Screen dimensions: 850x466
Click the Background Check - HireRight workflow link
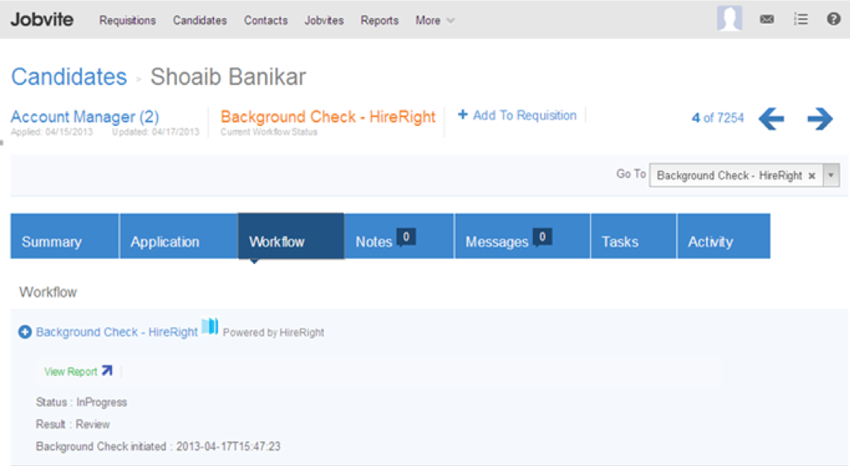tap(116, 332)
